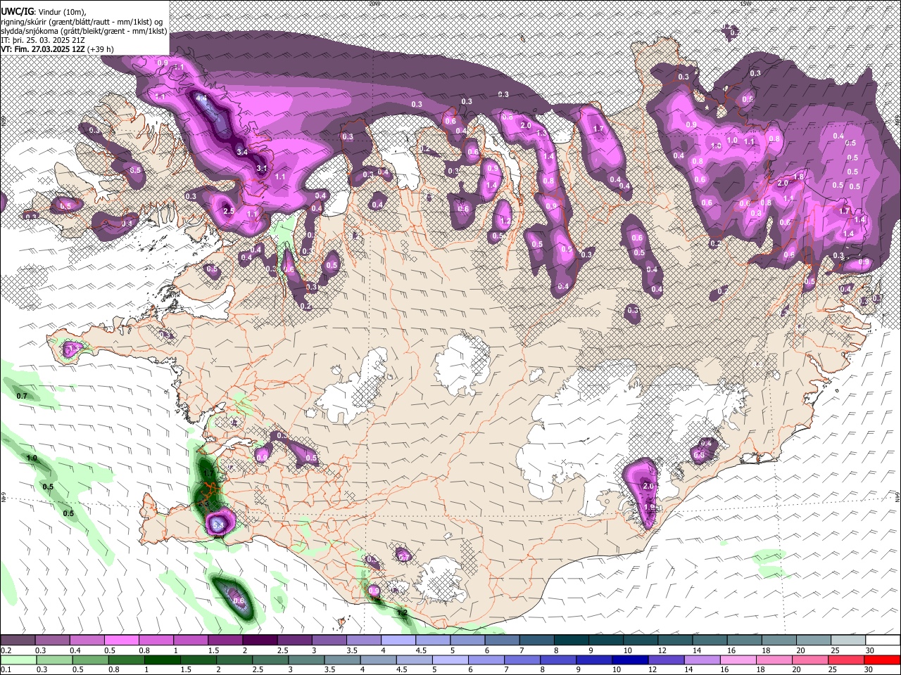Viewport: 901px width, 675px height.
Task: Click the '2.5' precipitation value on the map
Action: (x=228, y=211)
